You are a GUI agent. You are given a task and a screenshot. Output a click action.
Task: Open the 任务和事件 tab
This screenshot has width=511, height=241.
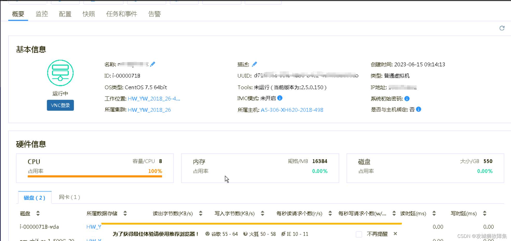[x=122, y=14]
